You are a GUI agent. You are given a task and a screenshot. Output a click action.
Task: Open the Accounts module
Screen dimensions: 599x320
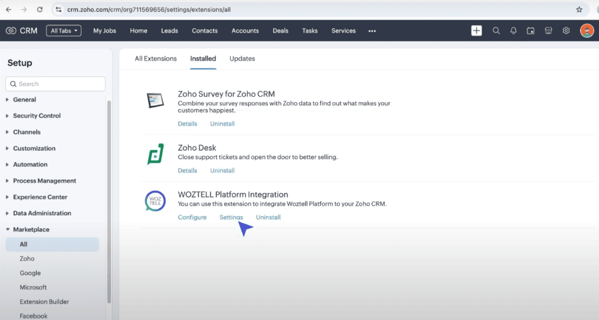[x=245, y=31]
